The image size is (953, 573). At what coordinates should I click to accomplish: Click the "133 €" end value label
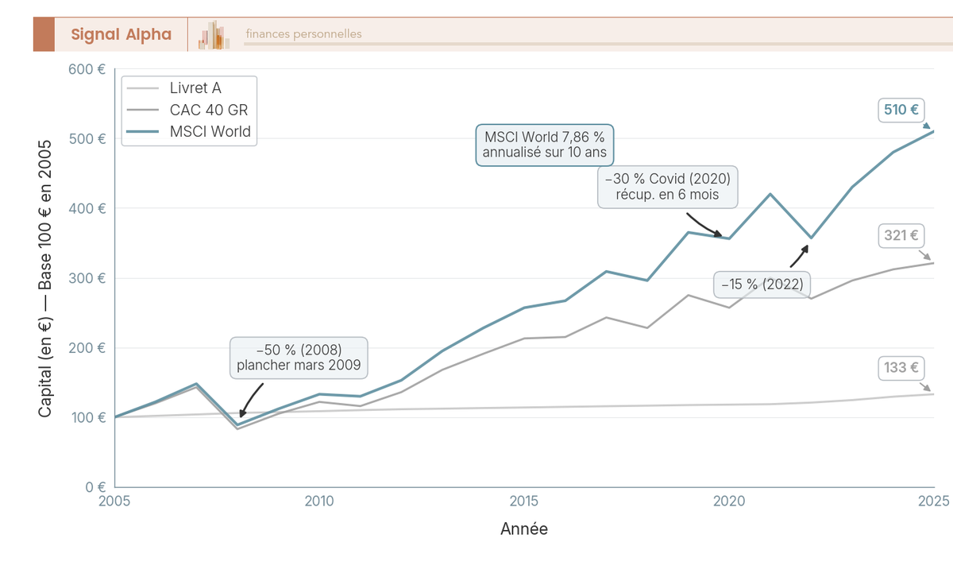click(x=901, y=368)
